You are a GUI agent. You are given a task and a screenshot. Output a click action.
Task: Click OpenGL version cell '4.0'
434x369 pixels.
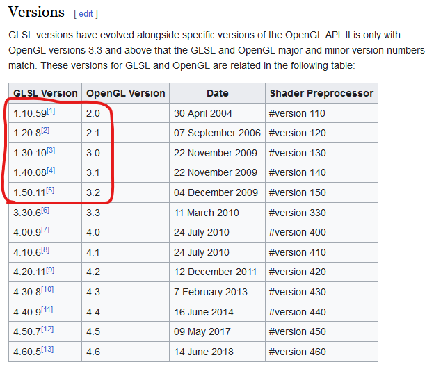pos(126,232)
